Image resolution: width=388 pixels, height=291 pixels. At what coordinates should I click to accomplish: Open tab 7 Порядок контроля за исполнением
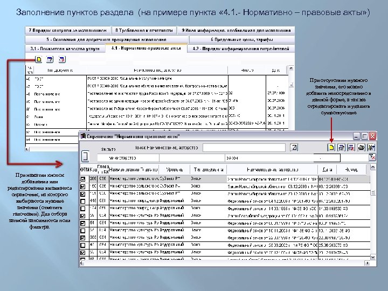(x=68, y=30)
